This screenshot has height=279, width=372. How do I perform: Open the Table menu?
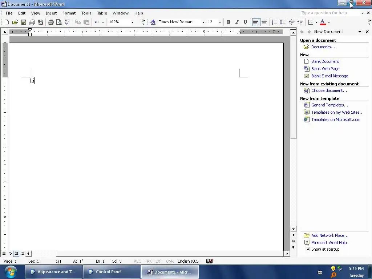[x=102, y=13]
